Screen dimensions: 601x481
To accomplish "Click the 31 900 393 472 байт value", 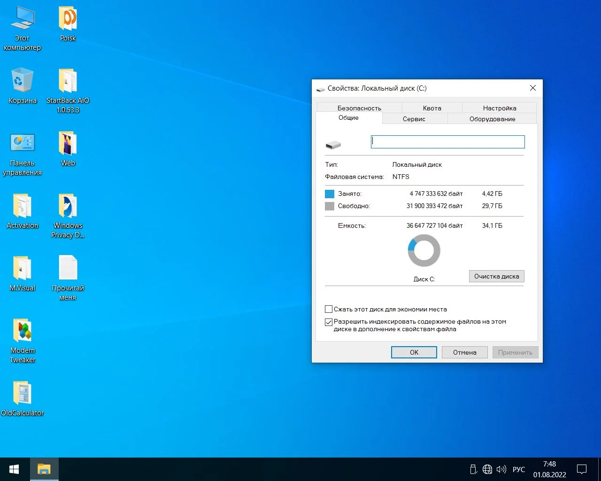I will click(434, 206).
